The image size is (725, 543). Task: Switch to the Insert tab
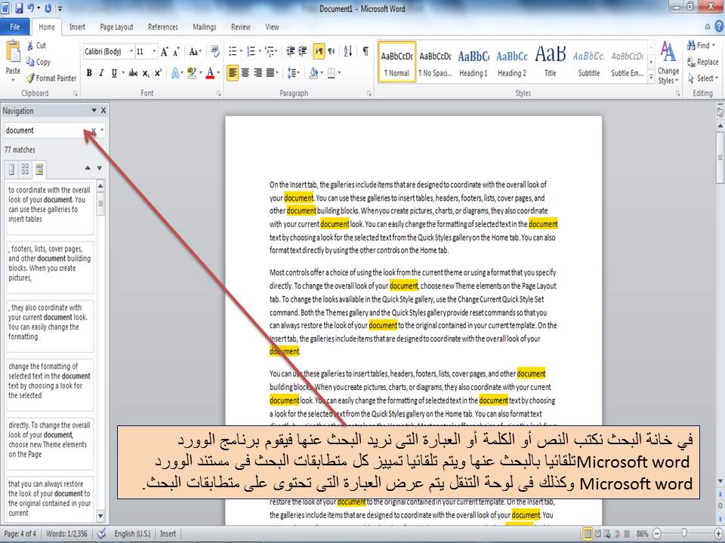(x=77, y=27)
